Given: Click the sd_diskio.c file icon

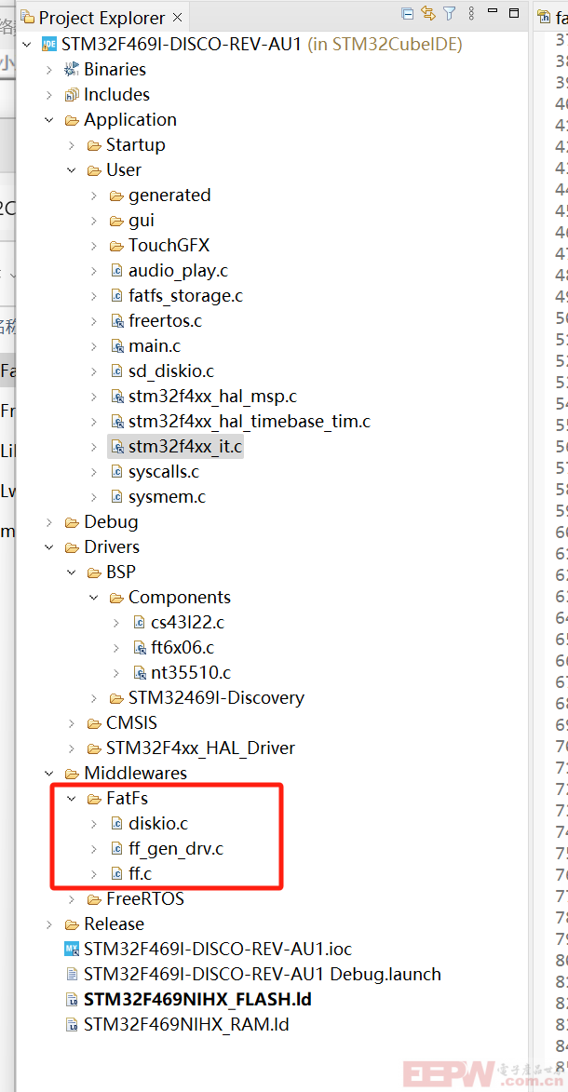Looking at the screenshot, I should pyautogui.click(x=116, y=371).
